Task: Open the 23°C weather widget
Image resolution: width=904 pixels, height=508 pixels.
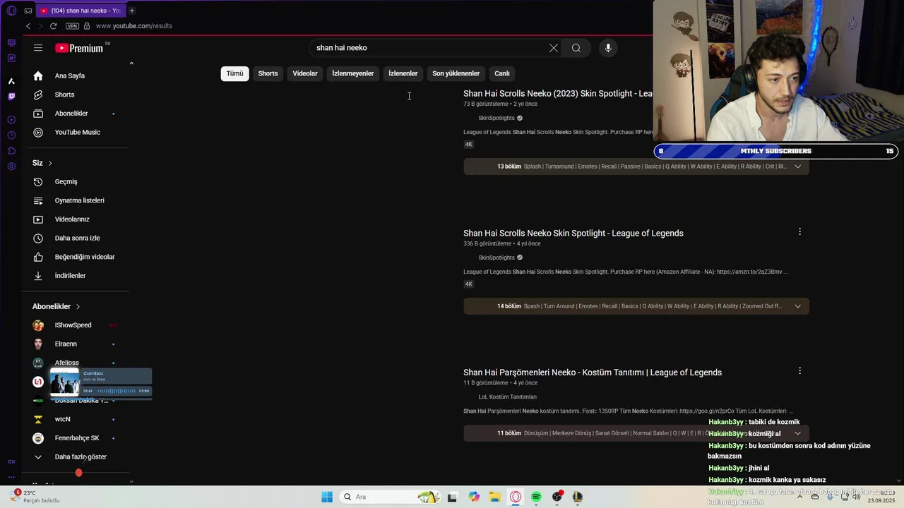Action: coord(35,497)
